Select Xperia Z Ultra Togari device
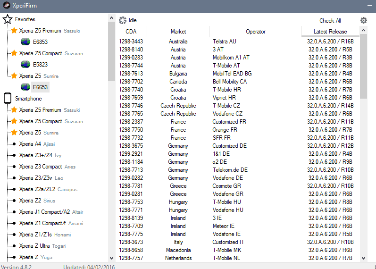This screenshot has width=376, height=269. pos(42,246)
